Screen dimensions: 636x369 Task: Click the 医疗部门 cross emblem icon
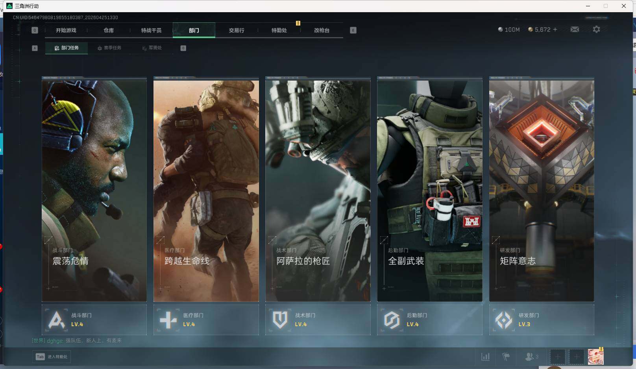point(168,320)
